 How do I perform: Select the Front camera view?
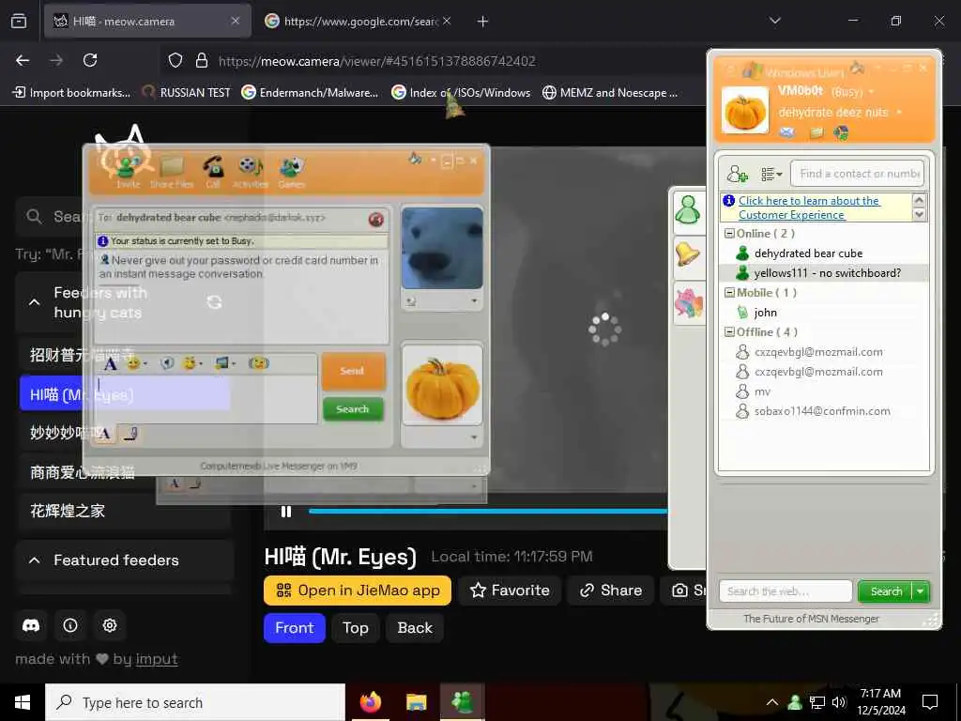click(x=295, y=628)
